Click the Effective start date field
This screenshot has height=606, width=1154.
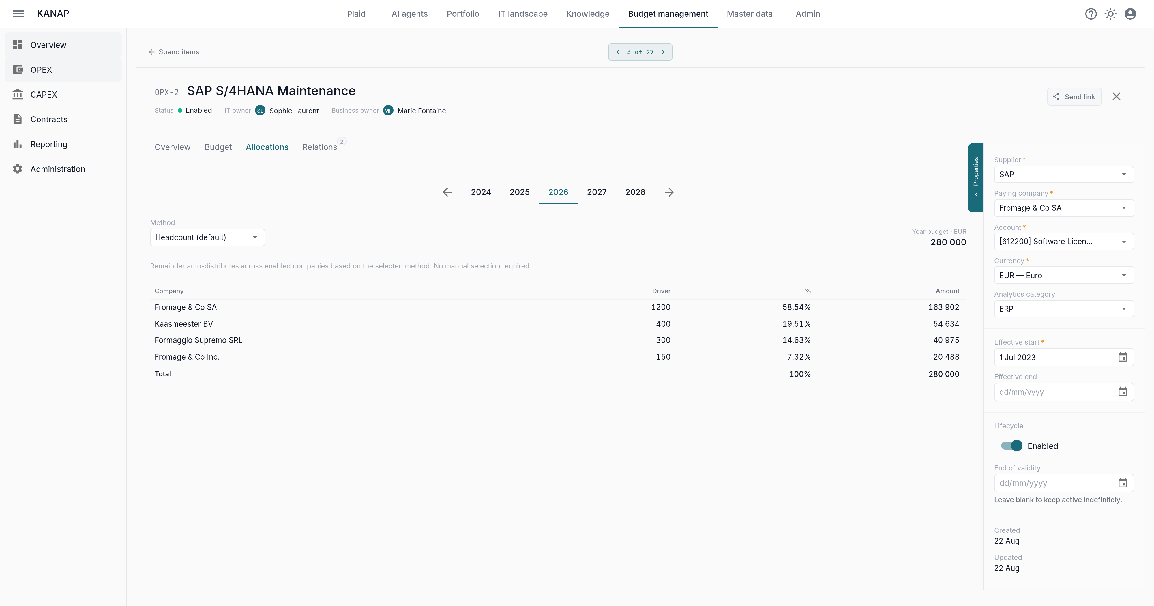1064,357
